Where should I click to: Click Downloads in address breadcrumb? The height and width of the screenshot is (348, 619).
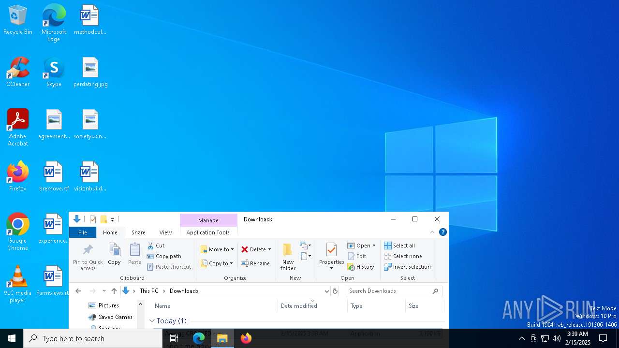click(184, 291)
